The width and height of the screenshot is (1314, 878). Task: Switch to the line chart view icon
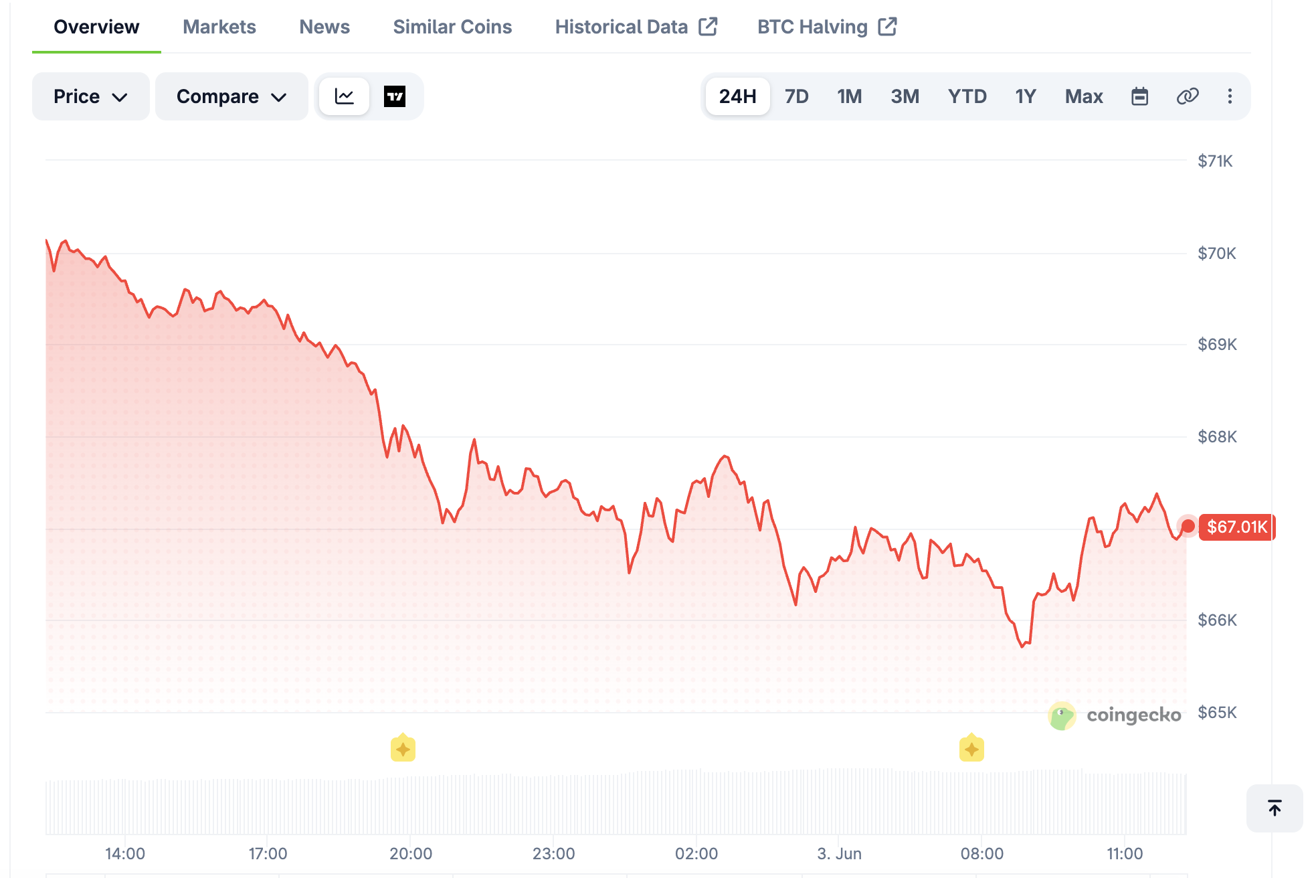point(344,96)
